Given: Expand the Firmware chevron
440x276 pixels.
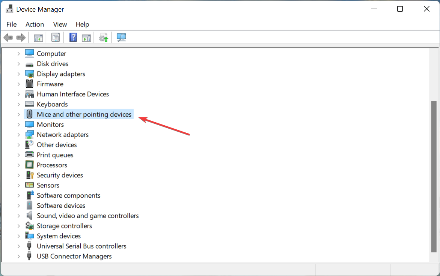Looking at the screenshot, I should [x=18, y=84].
